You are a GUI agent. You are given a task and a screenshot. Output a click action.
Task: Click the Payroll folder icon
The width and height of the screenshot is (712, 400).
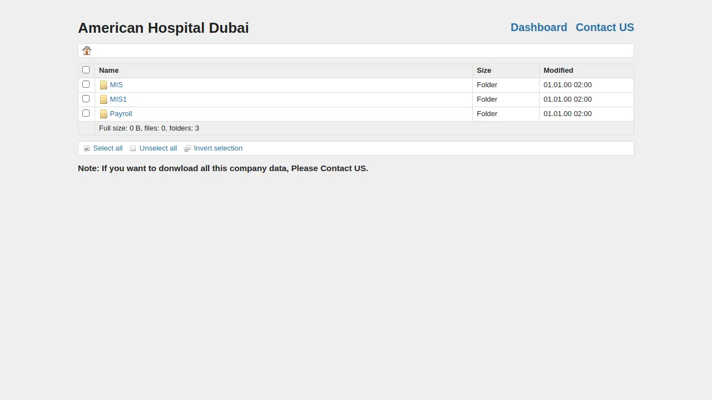click(x=103, y=114)
